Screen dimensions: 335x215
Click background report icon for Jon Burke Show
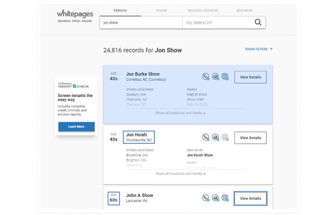(225, 76)
